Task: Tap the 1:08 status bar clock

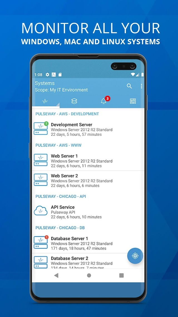Action: 38,75
